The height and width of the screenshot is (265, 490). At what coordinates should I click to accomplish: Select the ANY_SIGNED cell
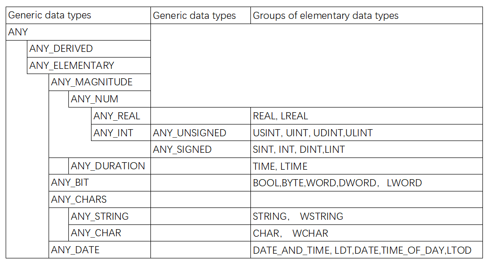tap(182, 150)
